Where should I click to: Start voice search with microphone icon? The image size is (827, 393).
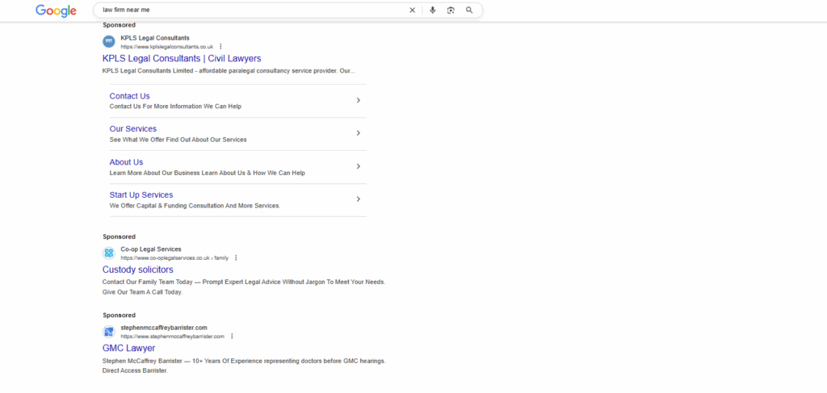[x=433, y=10]
